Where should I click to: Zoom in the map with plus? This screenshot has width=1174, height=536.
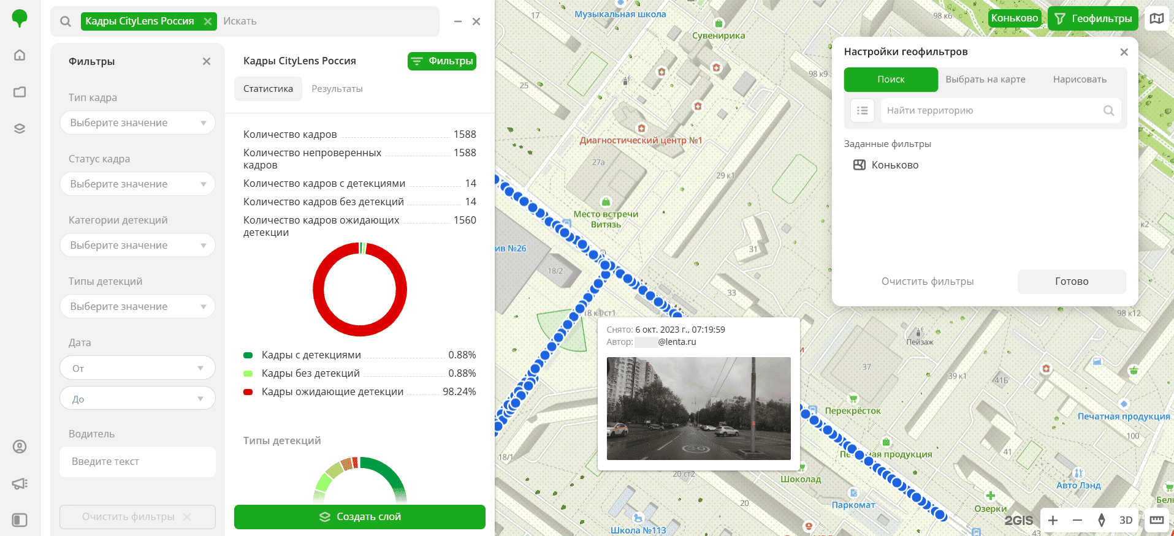(1053, 520)
